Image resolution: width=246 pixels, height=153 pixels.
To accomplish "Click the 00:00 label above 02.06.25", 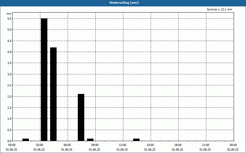I will tap(233, 145).
